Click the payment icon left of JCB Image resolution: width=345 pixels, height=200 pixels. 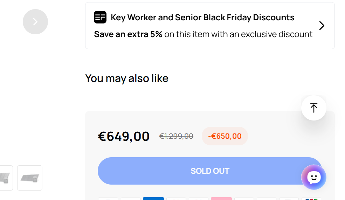pos(289,199)
